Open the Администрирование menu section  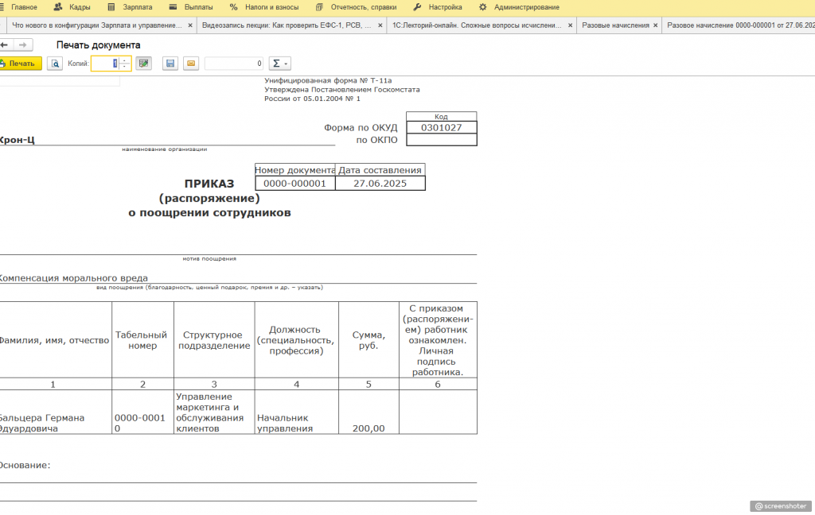[527, 7]
